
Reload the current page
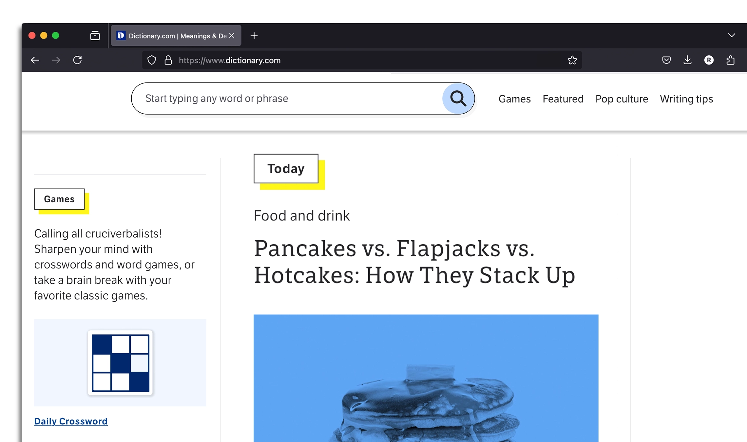click(x=77, y=60)
